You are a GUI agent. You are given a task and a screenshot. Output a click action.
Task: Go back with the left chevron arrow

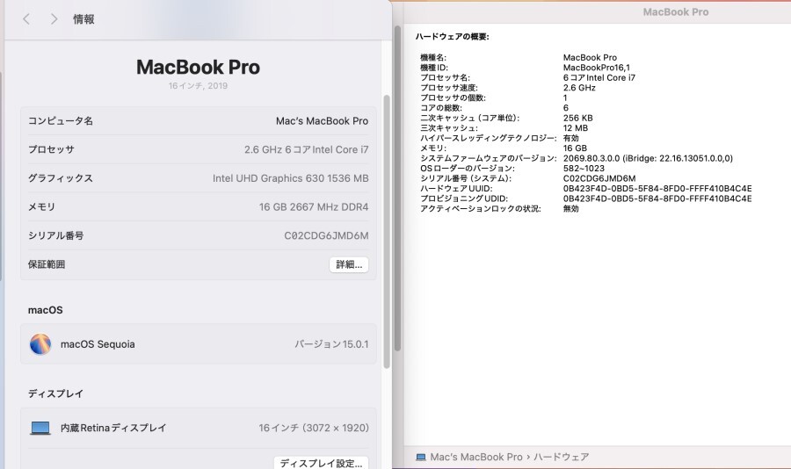pos(26,19)
